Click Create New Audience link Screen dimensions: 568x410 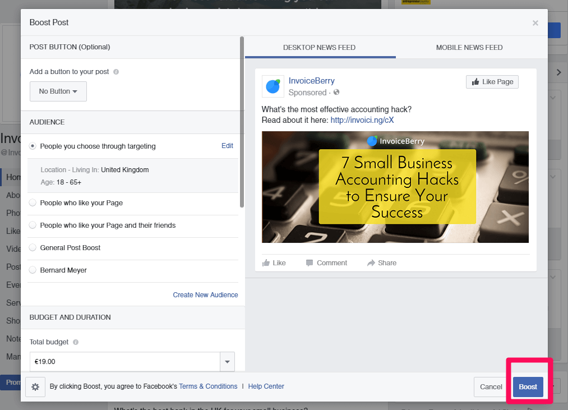click(205, 294)
